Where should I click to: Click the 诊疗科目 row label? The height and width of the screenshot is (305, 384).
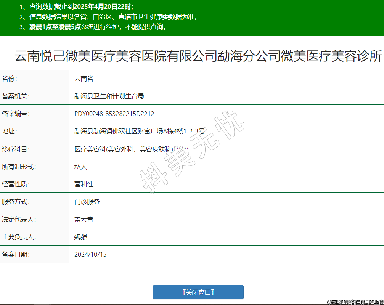pos(16,149)
